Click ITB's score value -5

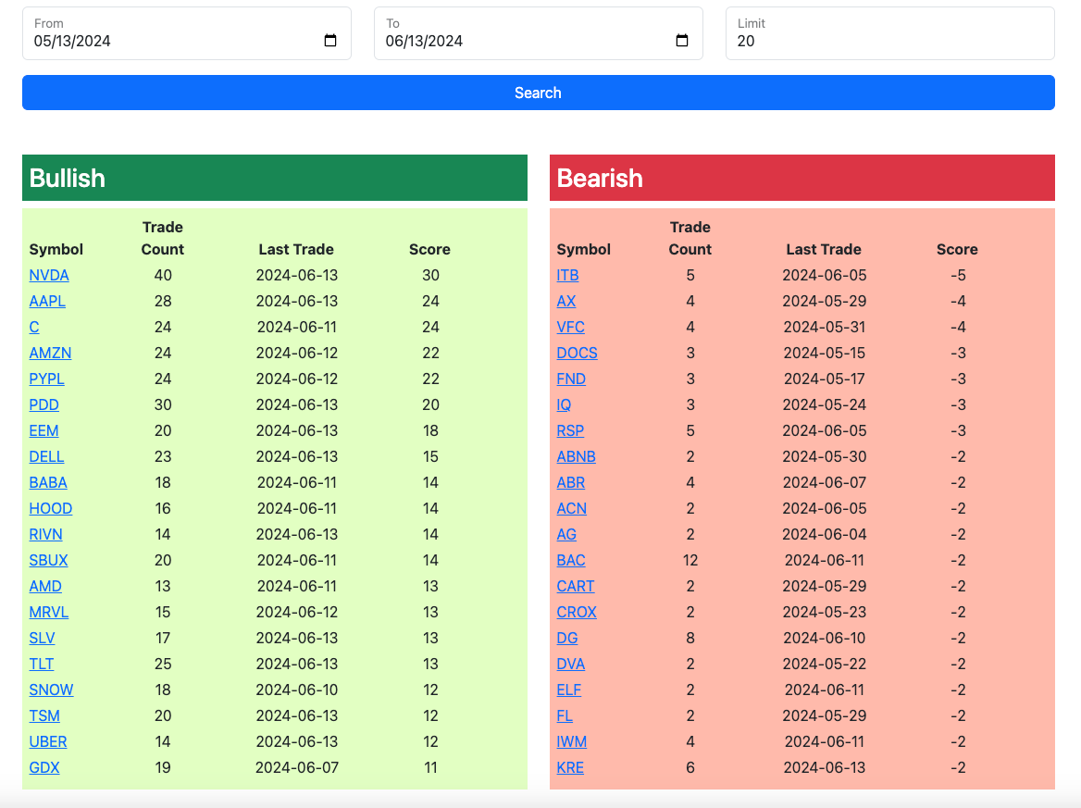point(958,275)
